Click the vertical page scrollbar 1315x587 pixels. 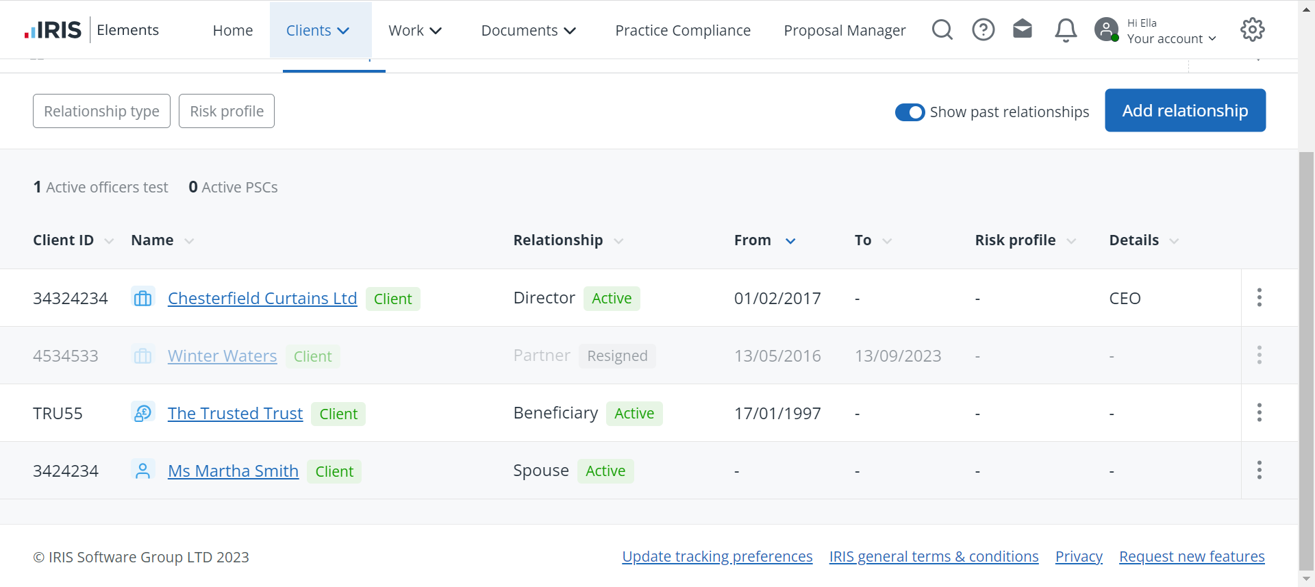point(1306,342)
